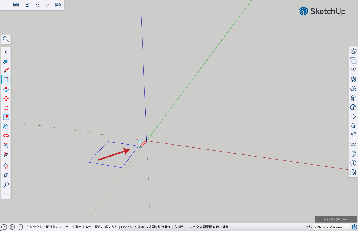Open the Display glasses panel
Screen dimensions: 358x231
[353, 144]
